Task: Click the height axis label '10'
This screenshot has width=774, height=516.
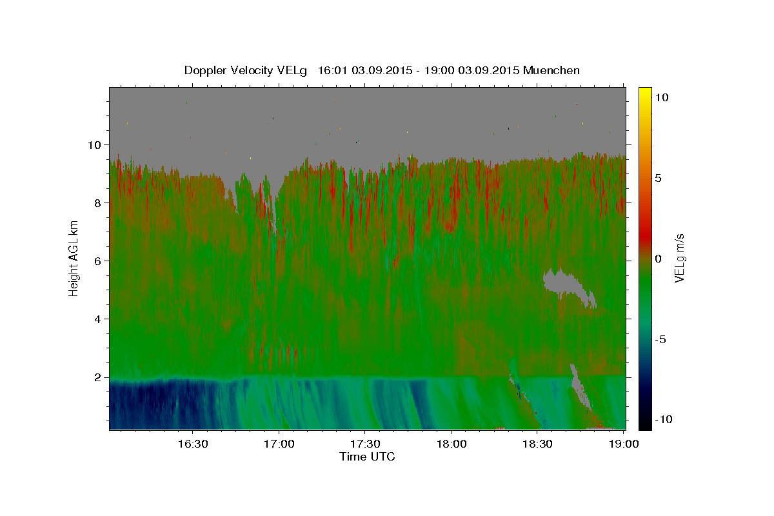Action: coord(95,145)
